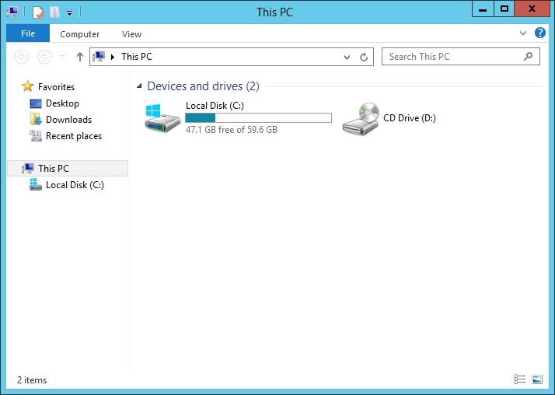Image resolution: width=555 pixels, height=395 pixels.
Task: Open the File menu
Action: [28, 33]
